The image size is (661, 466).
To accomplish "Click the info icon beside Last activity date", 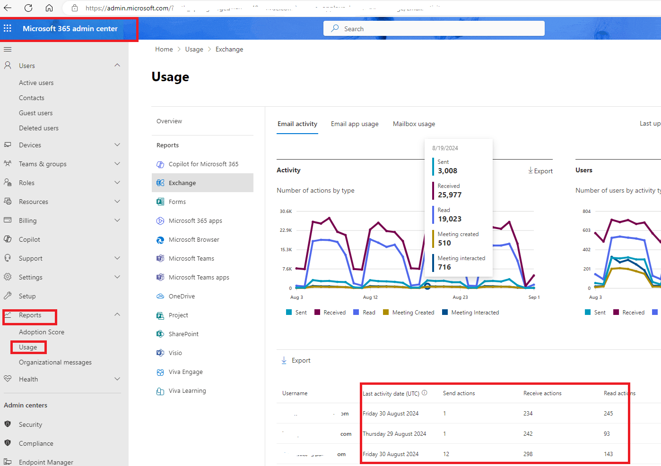I will 425,393.
